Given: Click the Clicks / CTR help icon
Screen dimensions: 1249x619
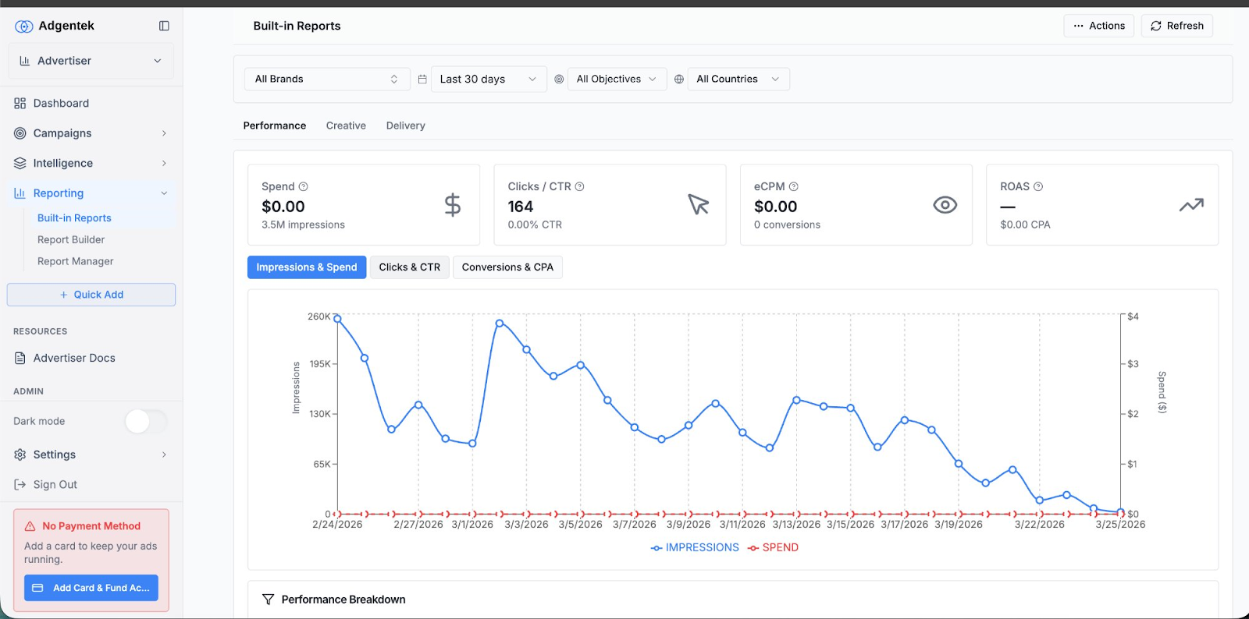Looking at the screenshot, I should point(580,186).
